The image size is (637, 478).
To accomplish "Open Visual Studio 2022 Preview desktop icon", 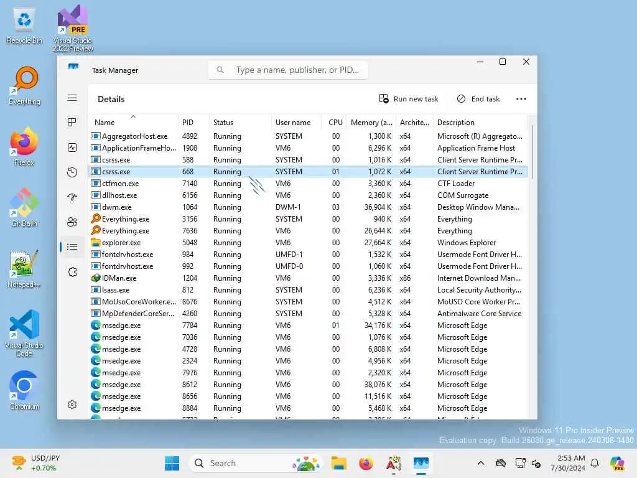I will click(x=73, y=29).
